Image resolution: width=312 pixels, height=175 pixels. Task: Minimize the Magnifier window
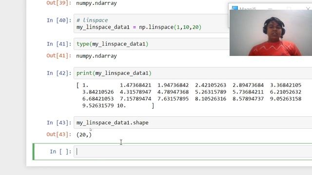(270, 9)
